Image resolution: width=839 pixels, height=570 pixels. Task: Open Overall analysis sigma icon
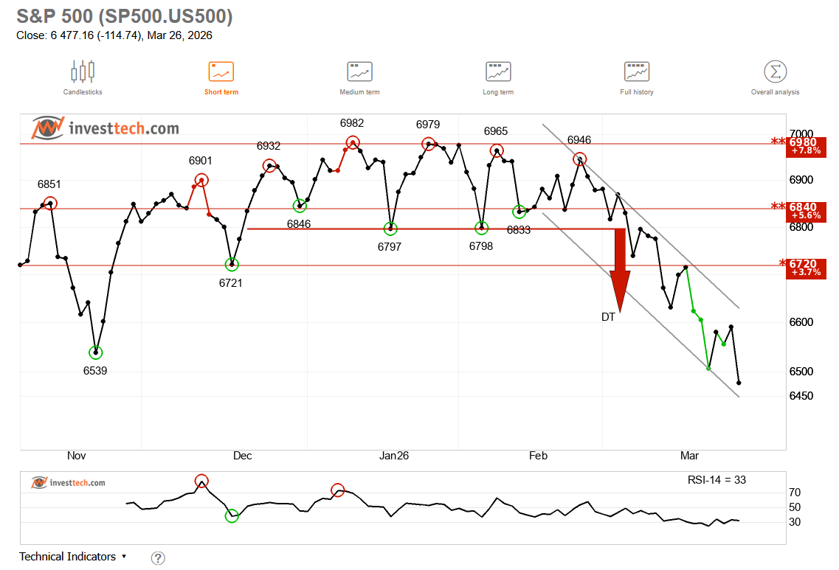(775, 72)
